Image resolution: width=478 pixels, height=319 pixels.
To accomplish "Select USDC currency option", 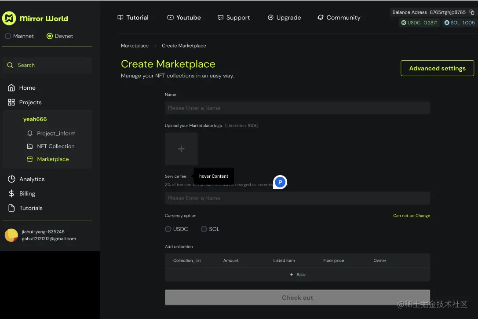I will 168,229.
